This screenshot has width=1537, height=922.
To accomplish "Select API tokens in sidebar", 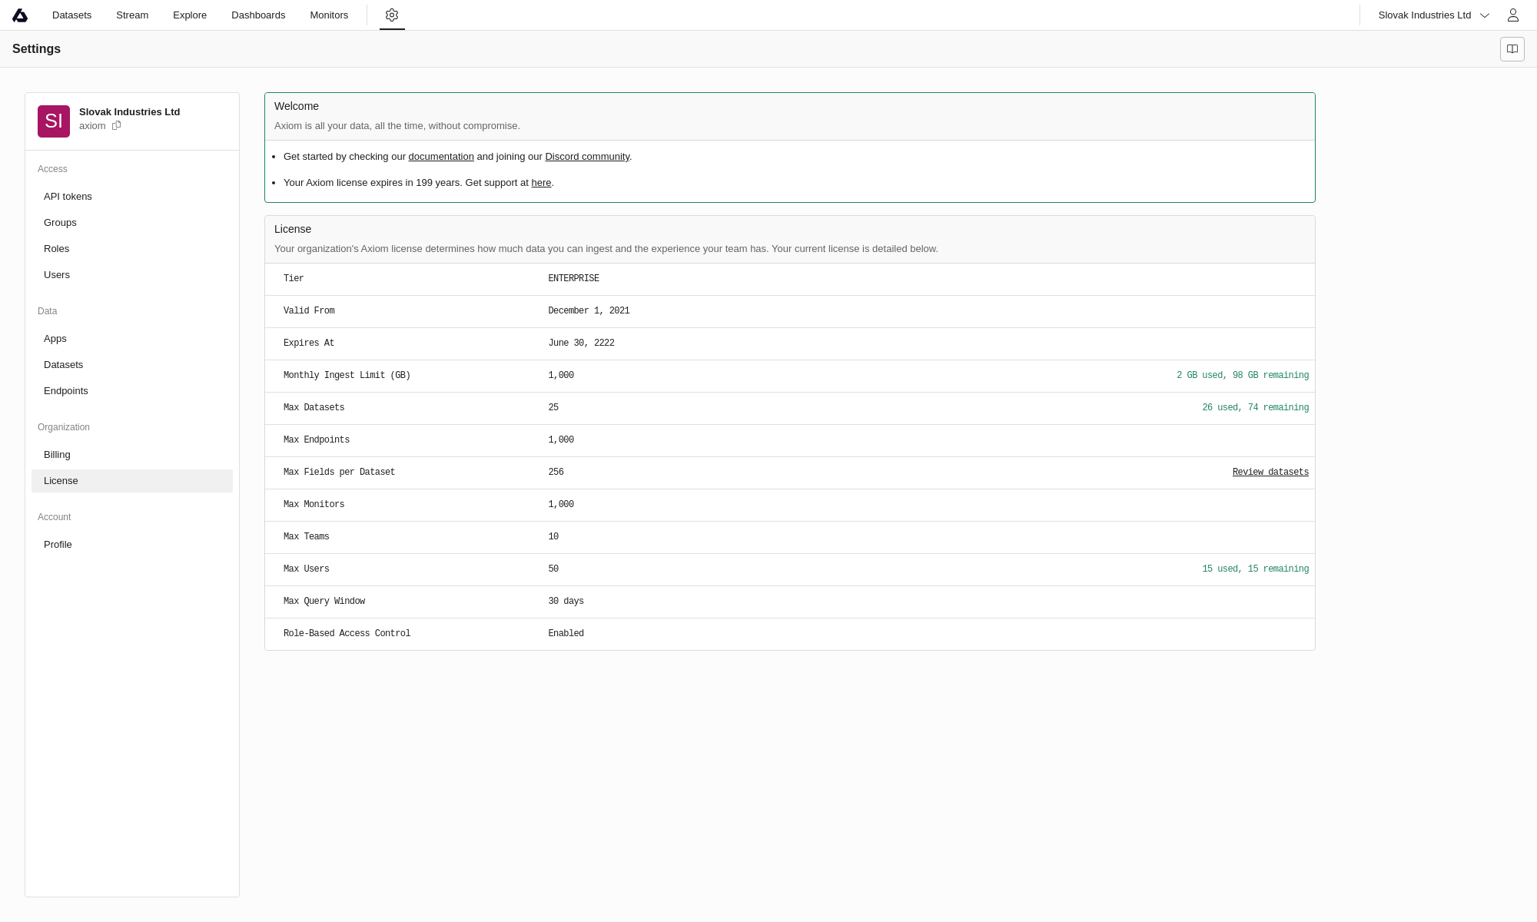I will [x=68, y=197].
